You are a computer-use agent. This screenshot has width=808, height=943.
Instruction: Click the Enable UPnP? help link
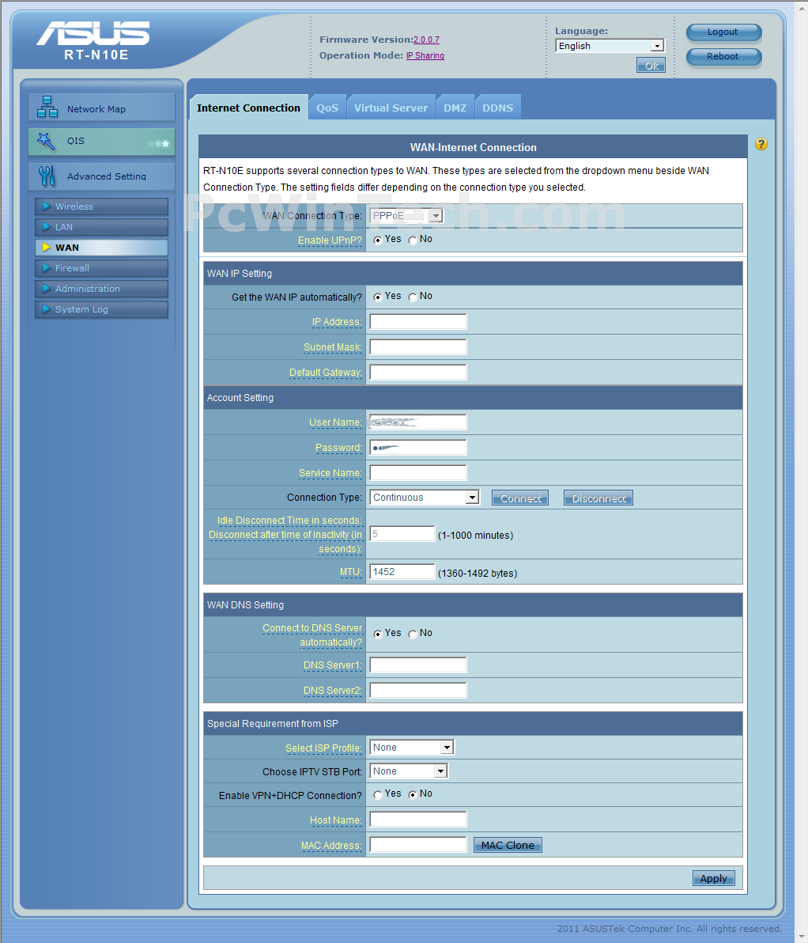[x=330, y=240]
